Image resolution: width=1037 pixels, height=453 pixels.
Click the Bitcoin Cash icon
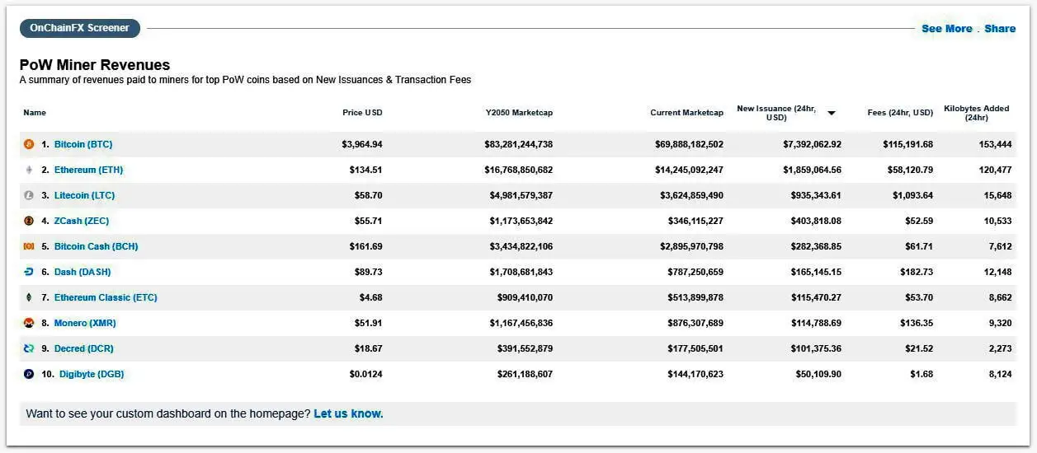click(29, 246)
